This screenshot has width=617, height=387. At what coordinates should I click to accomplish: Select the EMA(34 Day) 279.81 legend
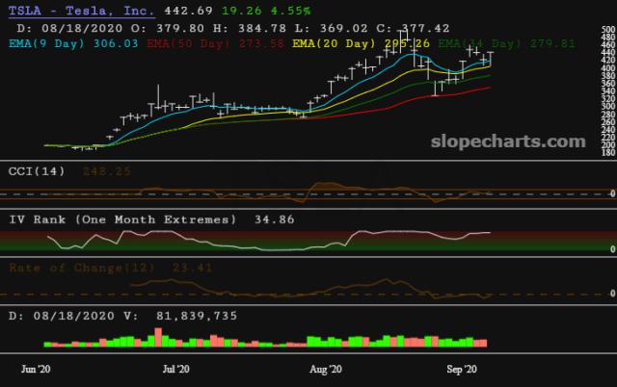(x=507, y=43)
